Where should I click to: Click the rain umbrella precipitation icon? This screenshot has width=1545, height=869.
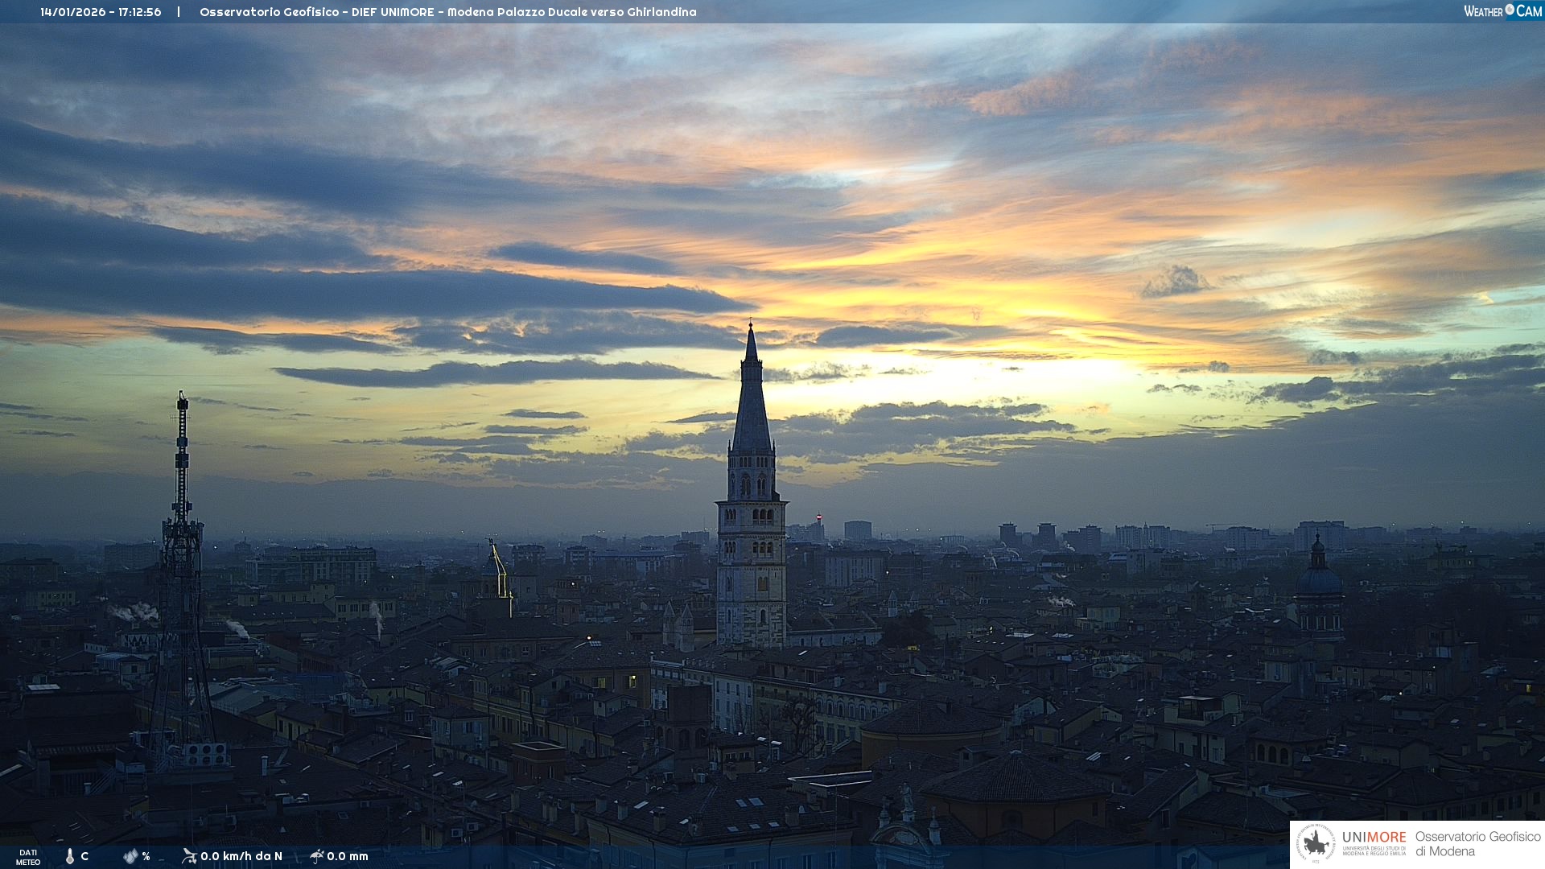pos(316,856)
